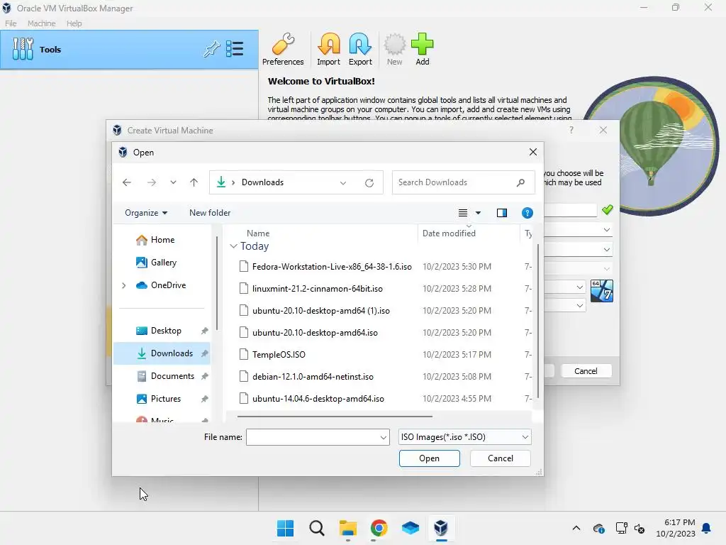The height and width of the screenshot is (545, 726).
Task: Select Gallery in navigation pane
Action: (x=162, y=263)
